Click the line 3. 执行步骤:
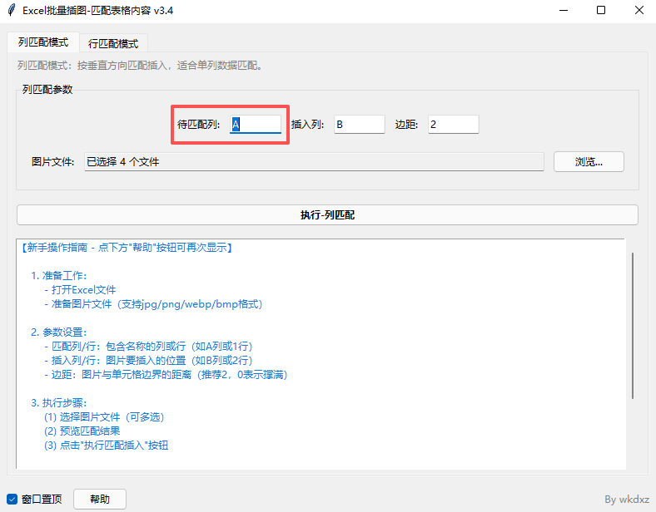 point(58,403)
